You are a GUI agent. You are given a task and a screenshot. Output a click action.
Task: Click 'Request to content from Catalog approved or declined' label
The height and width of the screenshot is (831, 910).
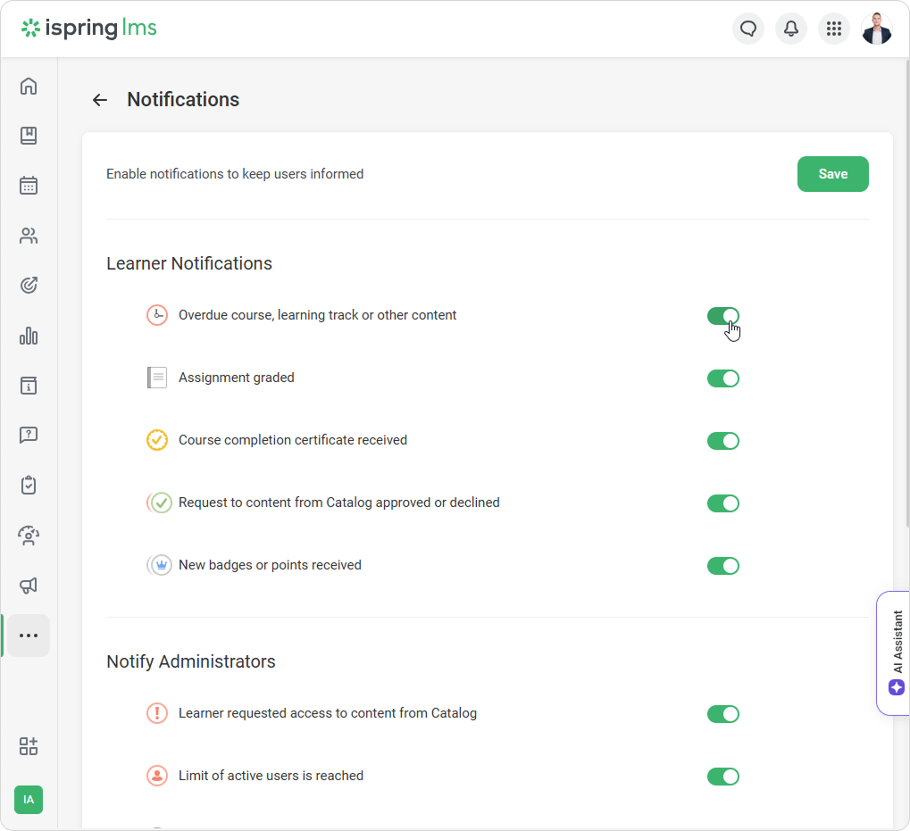[x=339, y=503]
